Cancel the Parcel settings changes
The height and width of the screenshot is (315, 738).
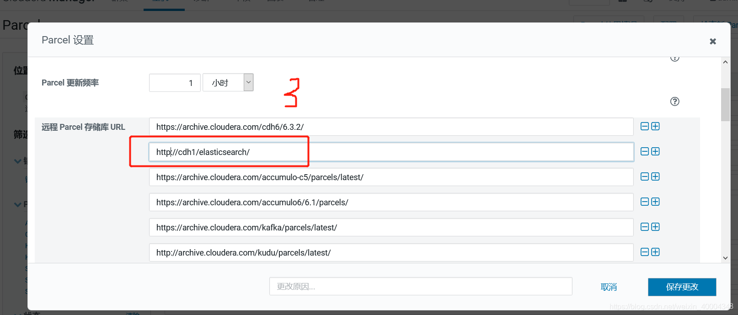click(x=609, y=287)
